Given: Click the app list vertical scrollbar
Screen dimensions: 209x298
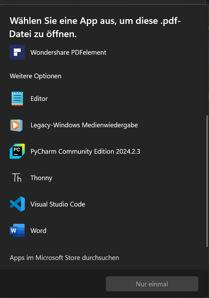Looking at the screenshot, I should (207, 181).
